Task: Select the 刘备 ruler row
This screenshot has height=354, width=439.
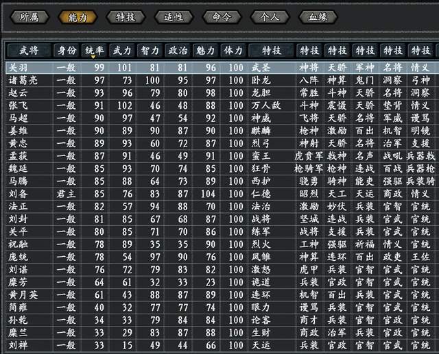Action: tap(222, 194)
